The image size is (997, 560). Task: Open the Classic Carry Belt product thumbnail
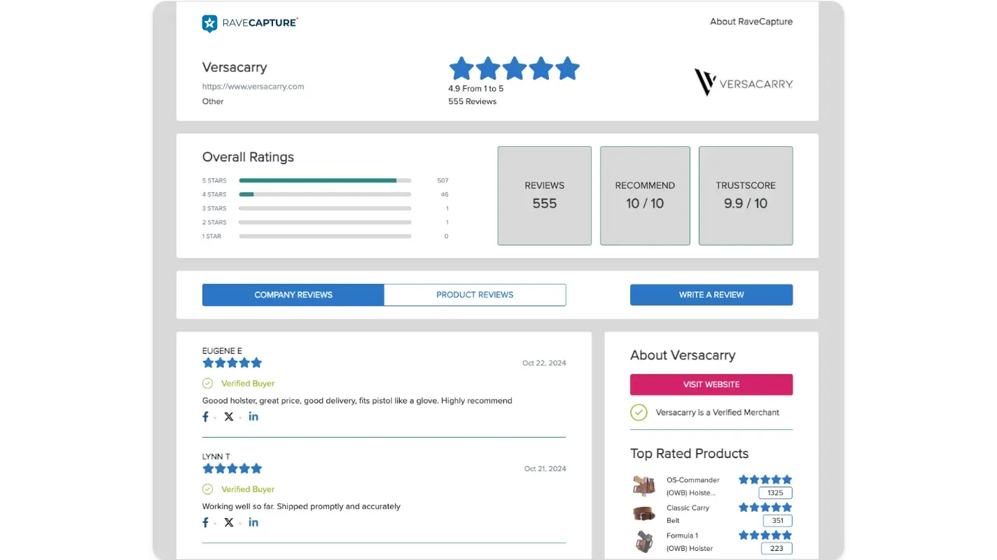pos(643,514)
